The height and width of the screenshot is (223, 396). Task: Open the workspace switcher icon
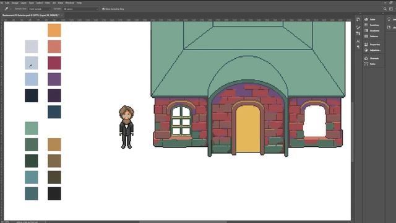(x=391, y=9)
